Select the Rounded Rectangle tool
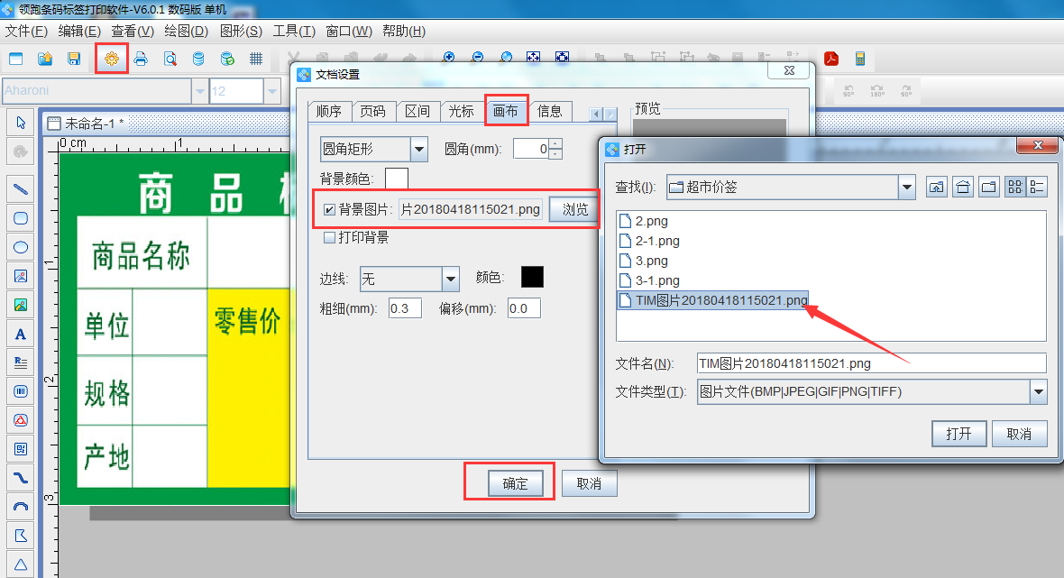1064x578 pixels. 20,218
